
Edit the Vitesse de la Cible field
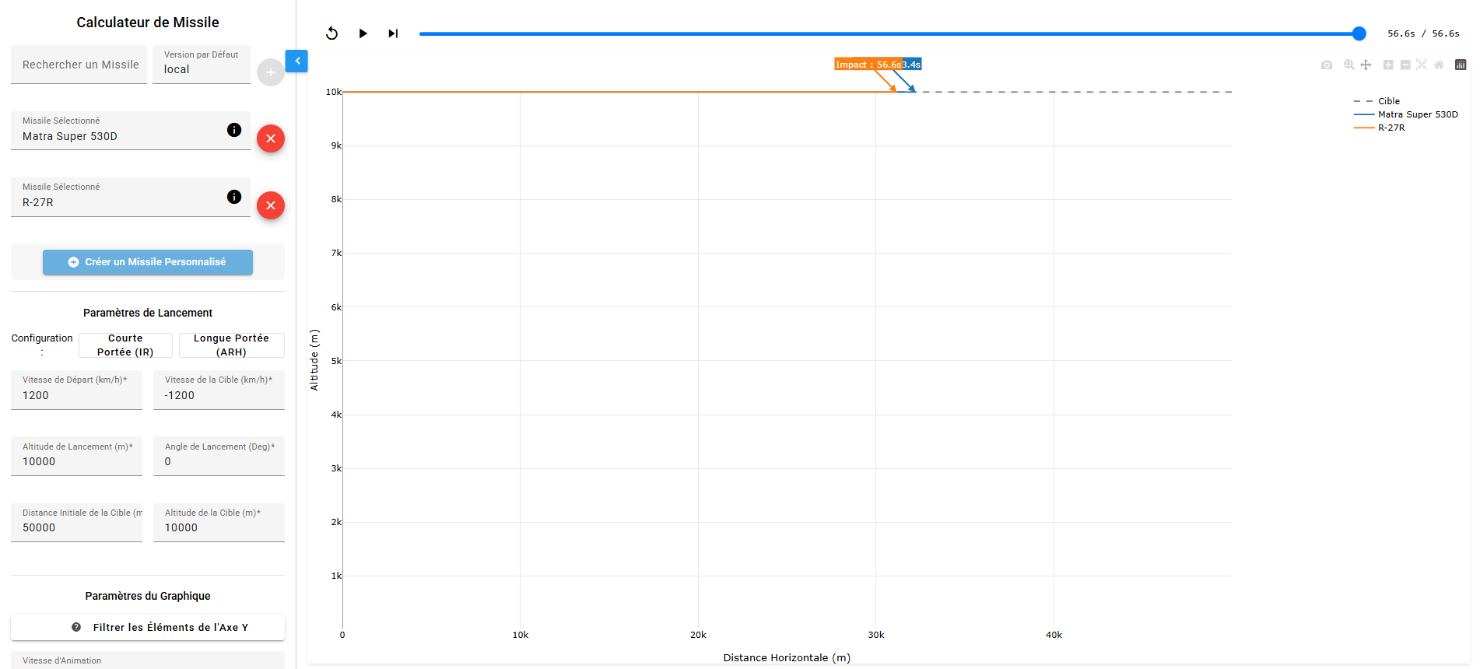tap(219, 390)
